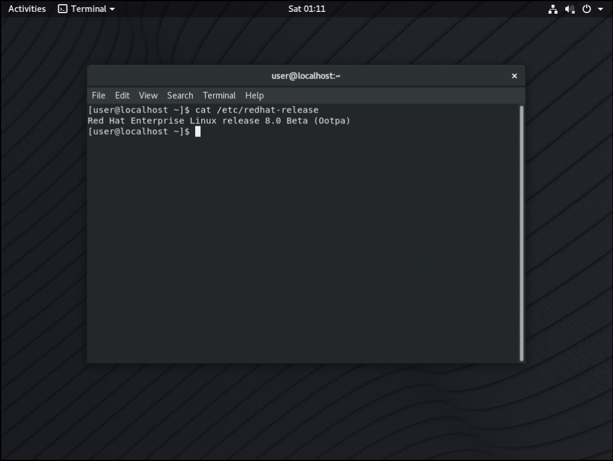Click the terminal vertical scrollbar

[521, 233]
